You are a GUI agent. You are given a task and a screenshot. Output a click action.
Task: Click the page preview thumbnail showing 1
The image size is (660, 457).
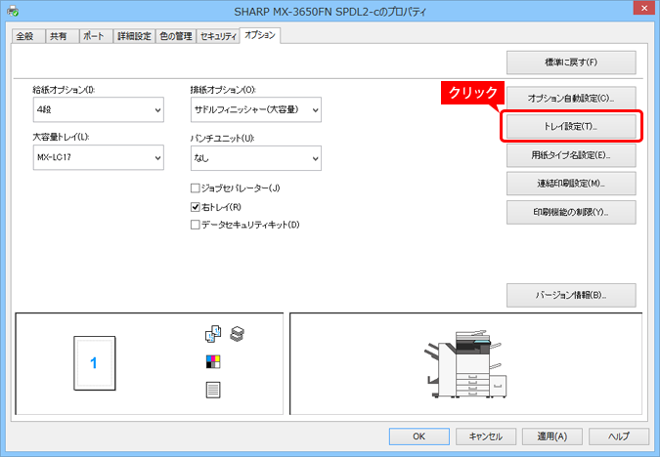95,363
